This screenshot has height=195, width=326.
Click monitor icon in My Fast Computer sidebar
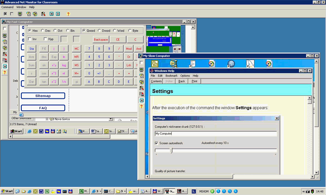(x=5, y=36)
